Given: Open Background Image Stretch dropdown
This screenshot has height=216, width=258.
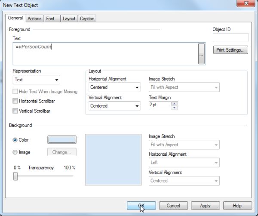Looking at the screenshot, I should (184, 145).
